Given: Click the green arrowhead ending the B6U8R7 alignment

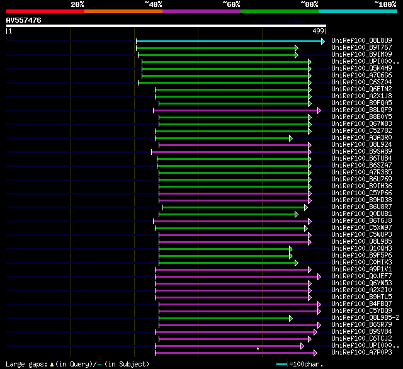Looking at the screenshot, I should 306,208.
